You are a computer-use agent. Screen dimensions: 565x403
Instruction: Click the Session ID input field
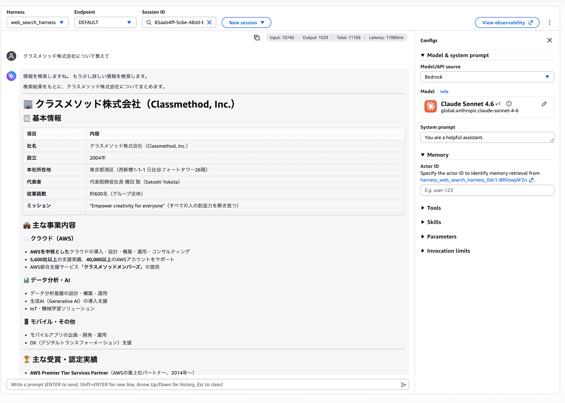(179, 22)
